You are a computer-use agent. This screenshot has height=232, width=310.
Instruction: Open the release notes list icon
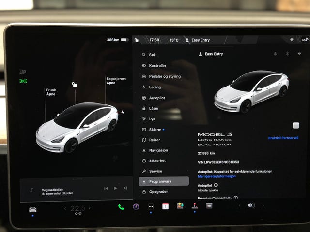pos(209,206)
